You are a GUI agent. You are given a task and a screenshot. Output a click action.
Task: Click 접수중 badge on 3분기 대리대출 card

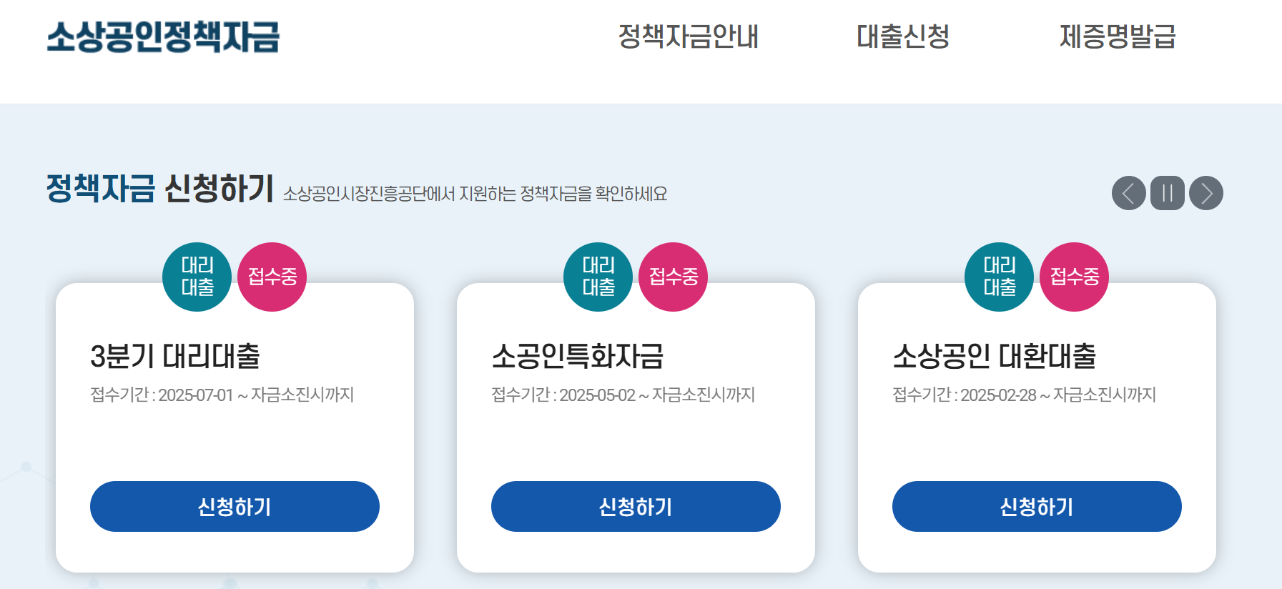click(x=272, y=277)
